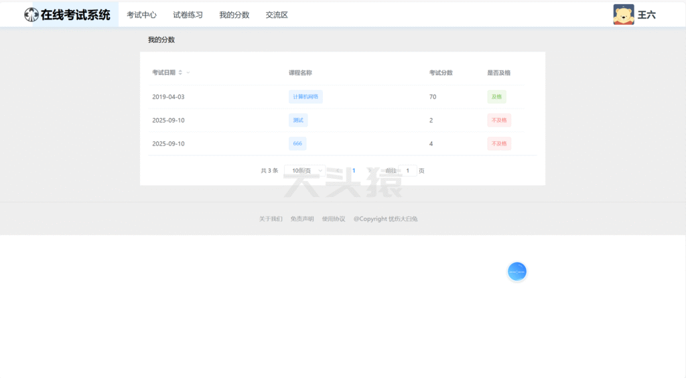This screenshot has width=686, height=378.
Task: Click the 共 3 条 total count text
Action: pos(269,171)
